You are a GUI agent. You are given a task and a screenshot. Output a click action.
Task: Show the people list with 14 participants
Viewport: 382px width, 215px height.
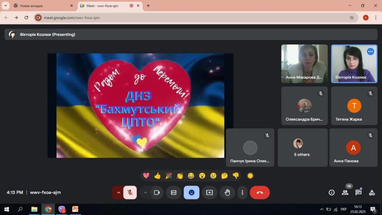345,193
